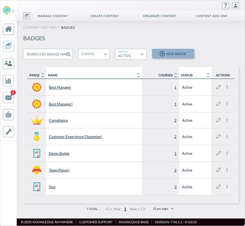245x226 pixels.
Task: Open courses count 3 for Test
Action: click(175, 187)
